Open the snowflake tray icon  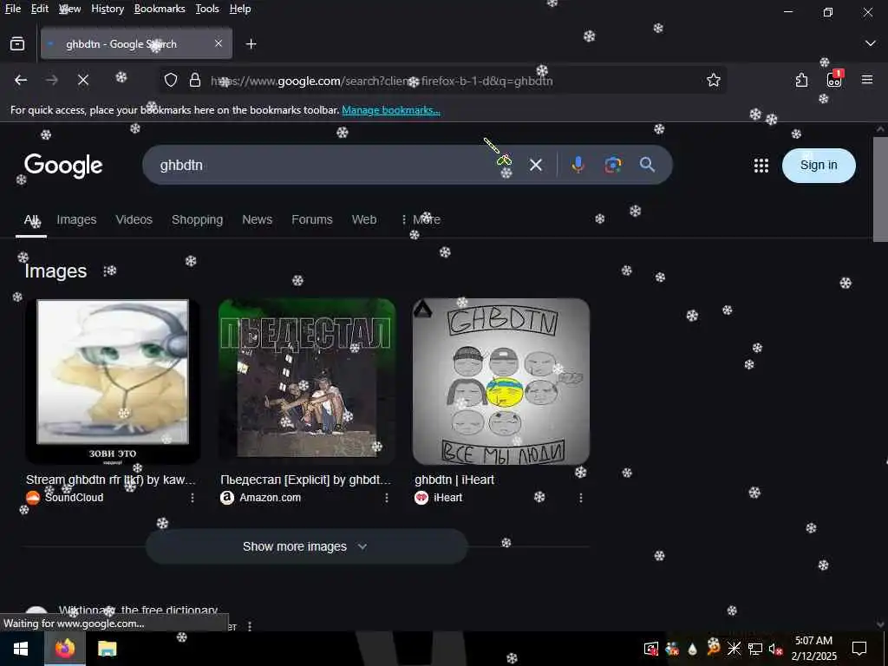734,649
